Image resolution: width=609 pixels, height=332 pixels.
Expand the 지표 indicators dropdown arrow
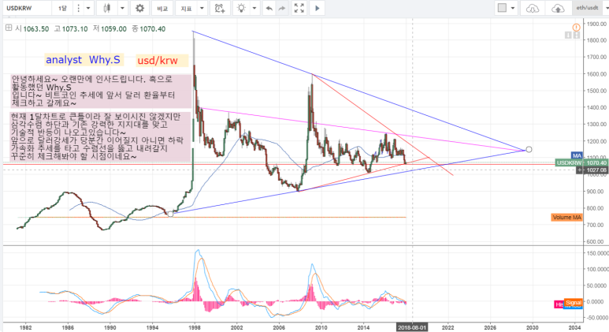202,8
